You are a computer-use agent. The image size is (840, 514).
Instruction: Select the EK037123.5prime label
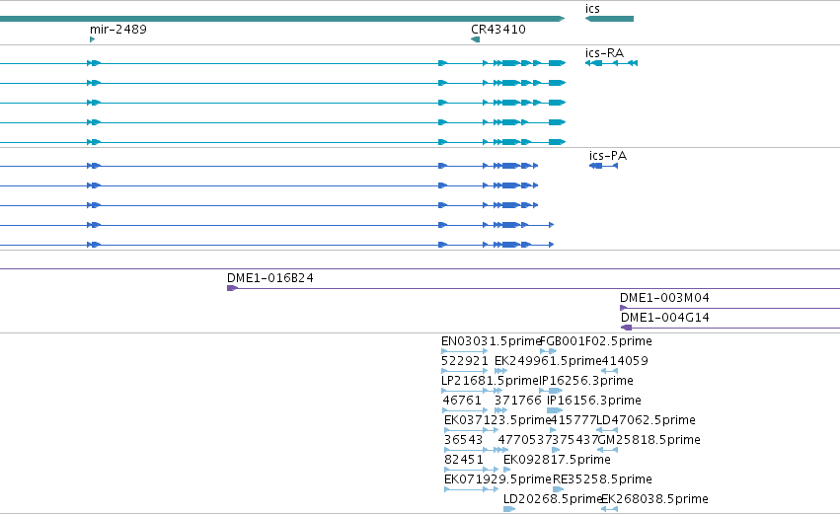click(x=497, y=420)
